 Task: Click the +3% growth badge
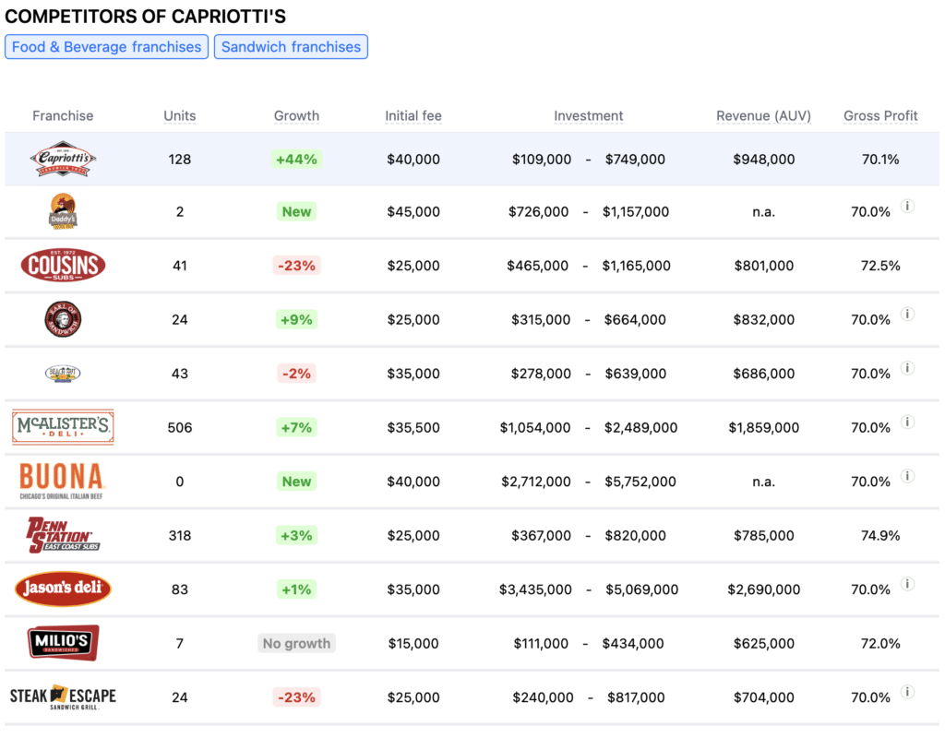point(296,535)
